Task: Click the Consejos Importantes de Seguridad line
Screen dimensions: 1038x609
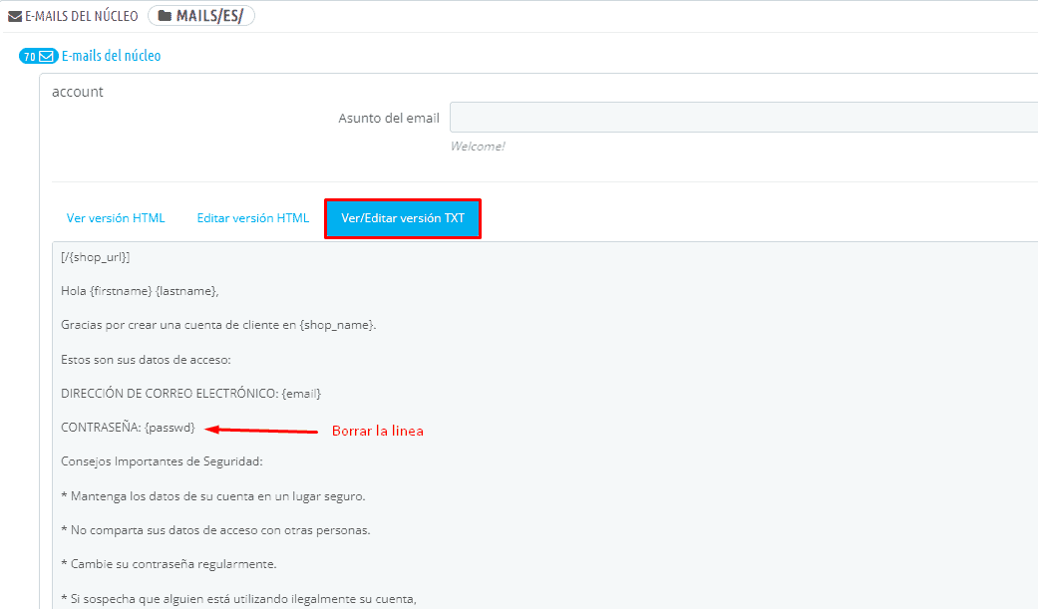Action: click(x=162, y=461)
